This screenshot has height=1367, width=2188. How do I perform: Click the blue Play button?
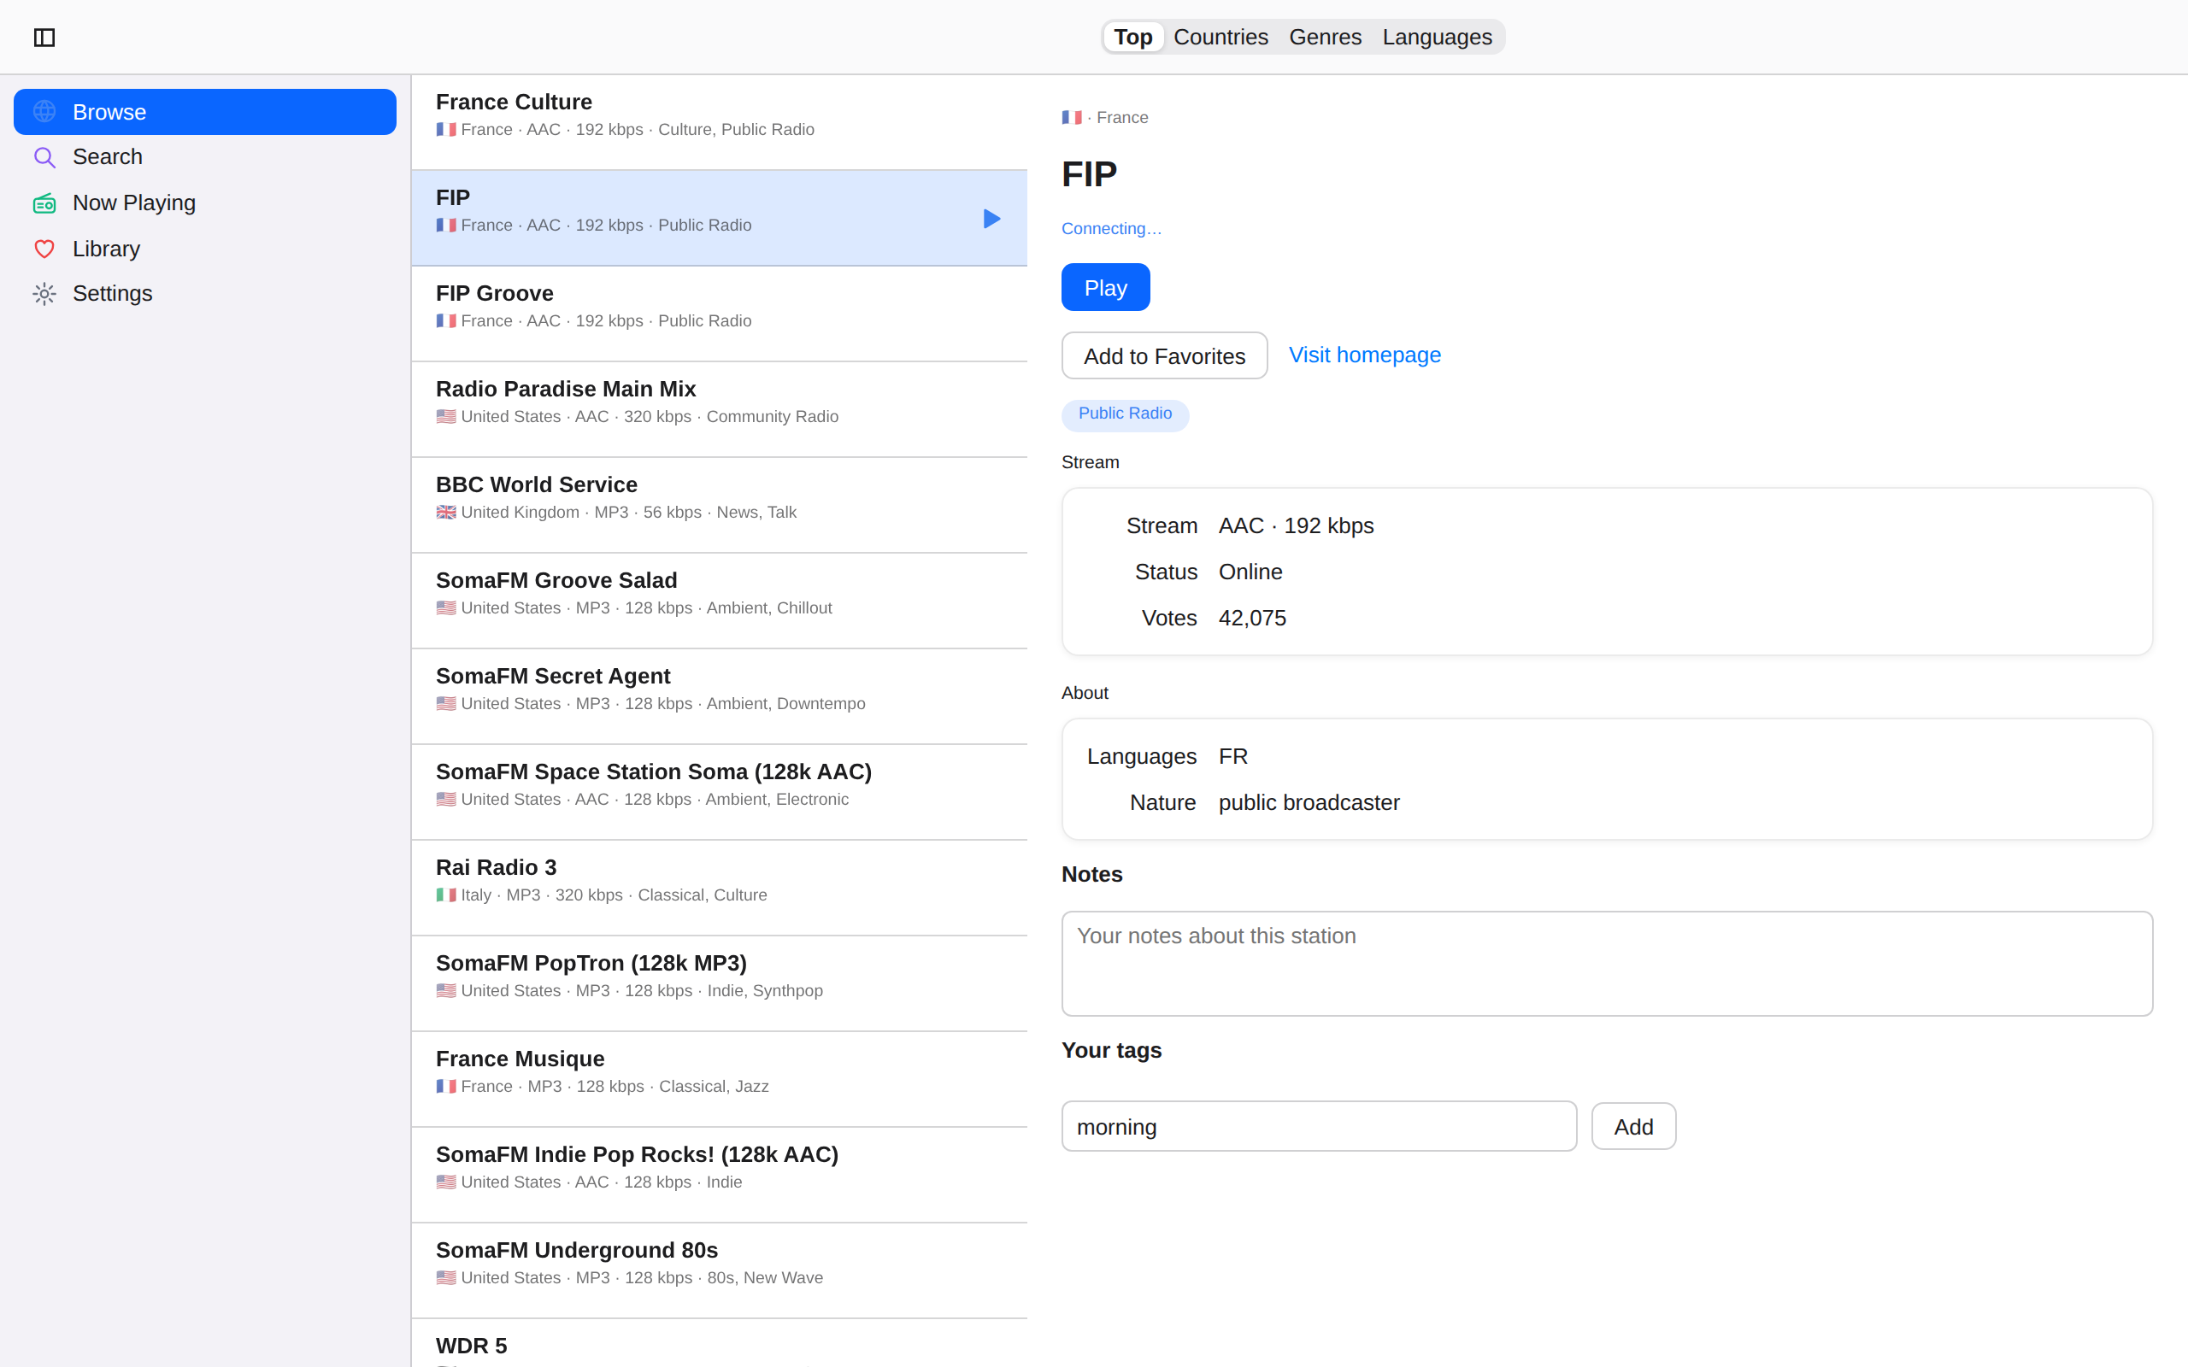coord(1105,288)
